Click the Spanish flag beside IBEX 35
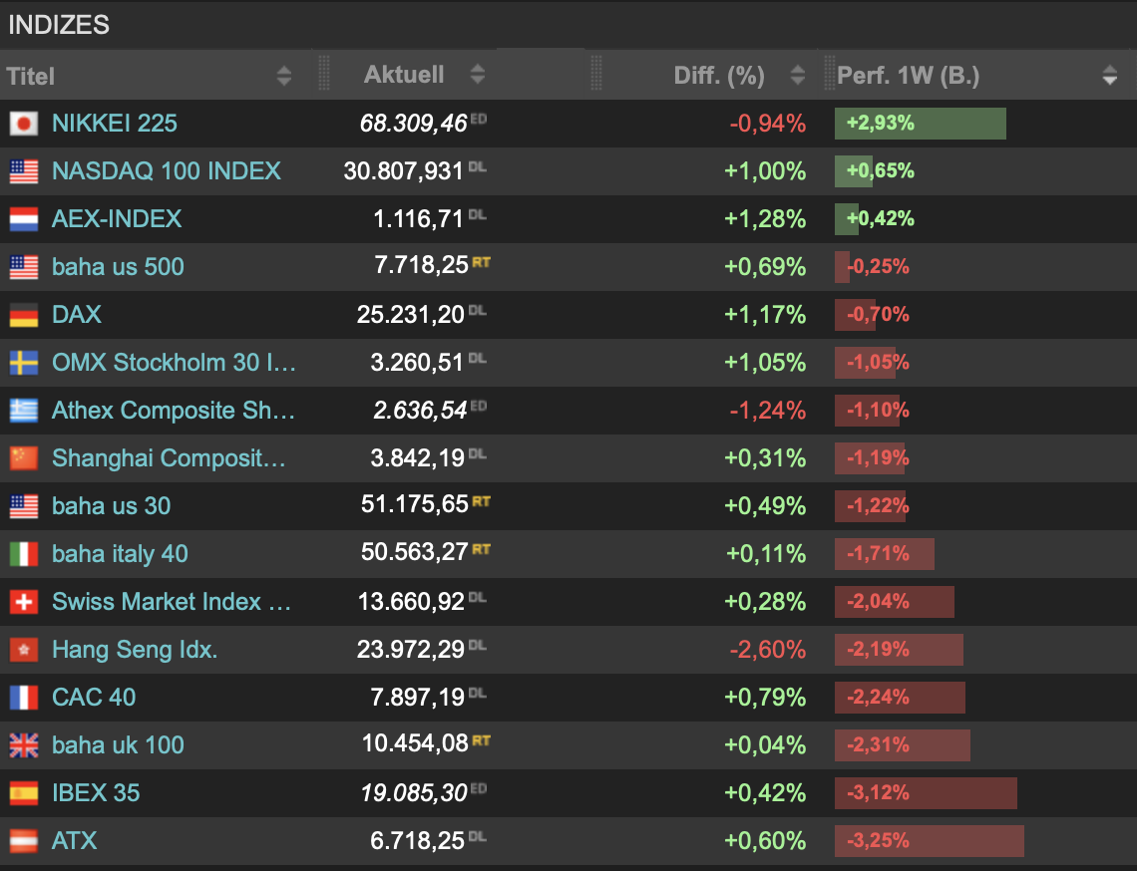Image resolution: width=1137 pixels, height=871 pixels. tap(24, 792)
